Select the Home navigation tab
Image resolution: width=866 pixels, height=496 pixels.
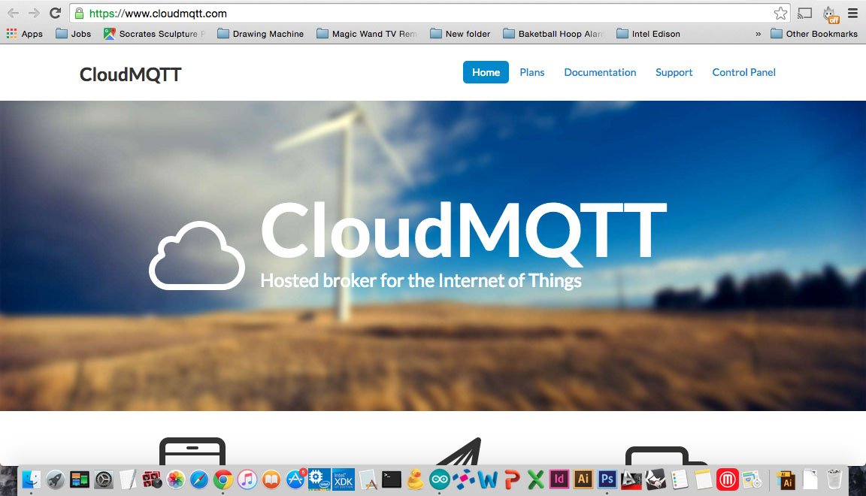click(x=486, y=72)
